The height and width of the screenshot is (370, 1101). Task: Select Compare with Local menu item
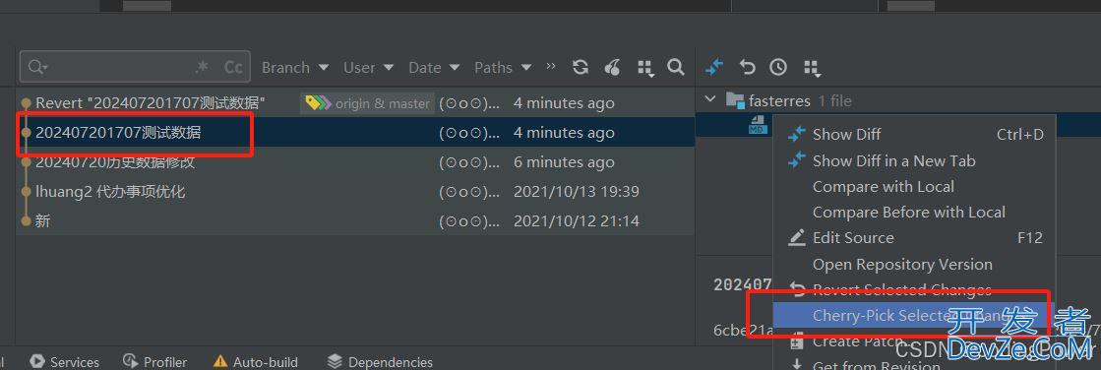[x=884, y=187]
